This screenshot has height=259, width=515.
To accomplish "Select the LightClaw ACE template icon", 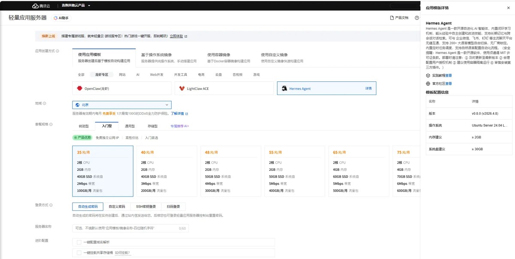I will click(182, 89).
